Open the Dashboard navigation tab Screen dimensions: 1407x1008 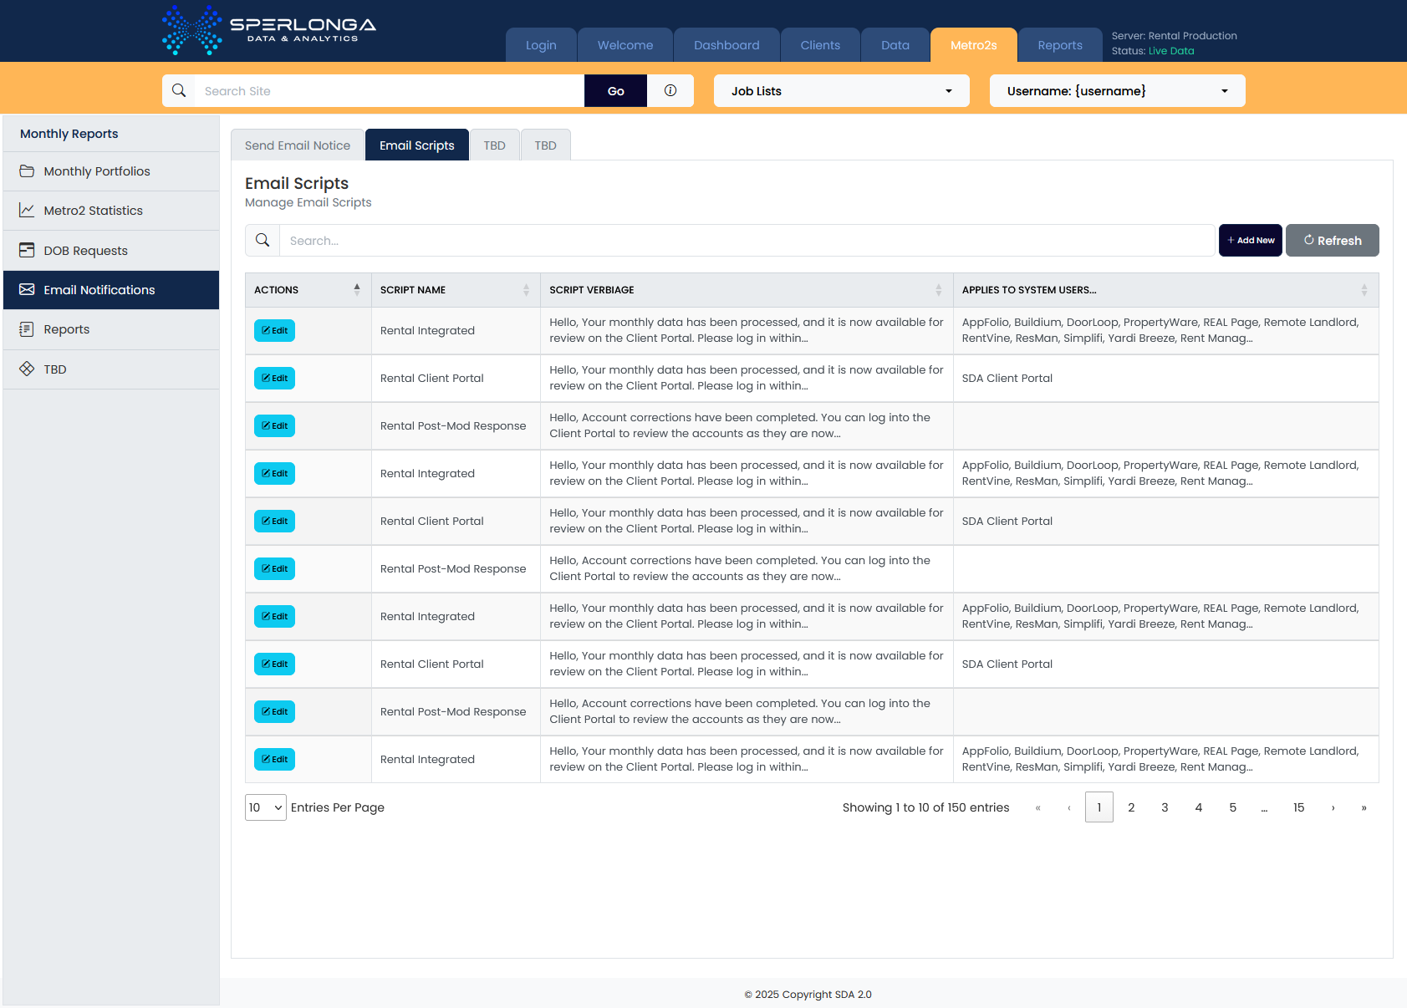[x=726, y=45]
